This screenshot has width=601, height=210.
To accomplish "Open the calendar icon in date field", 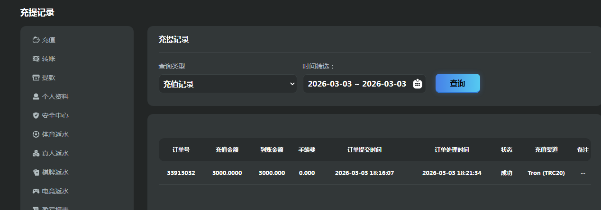I will pos(417,84).
